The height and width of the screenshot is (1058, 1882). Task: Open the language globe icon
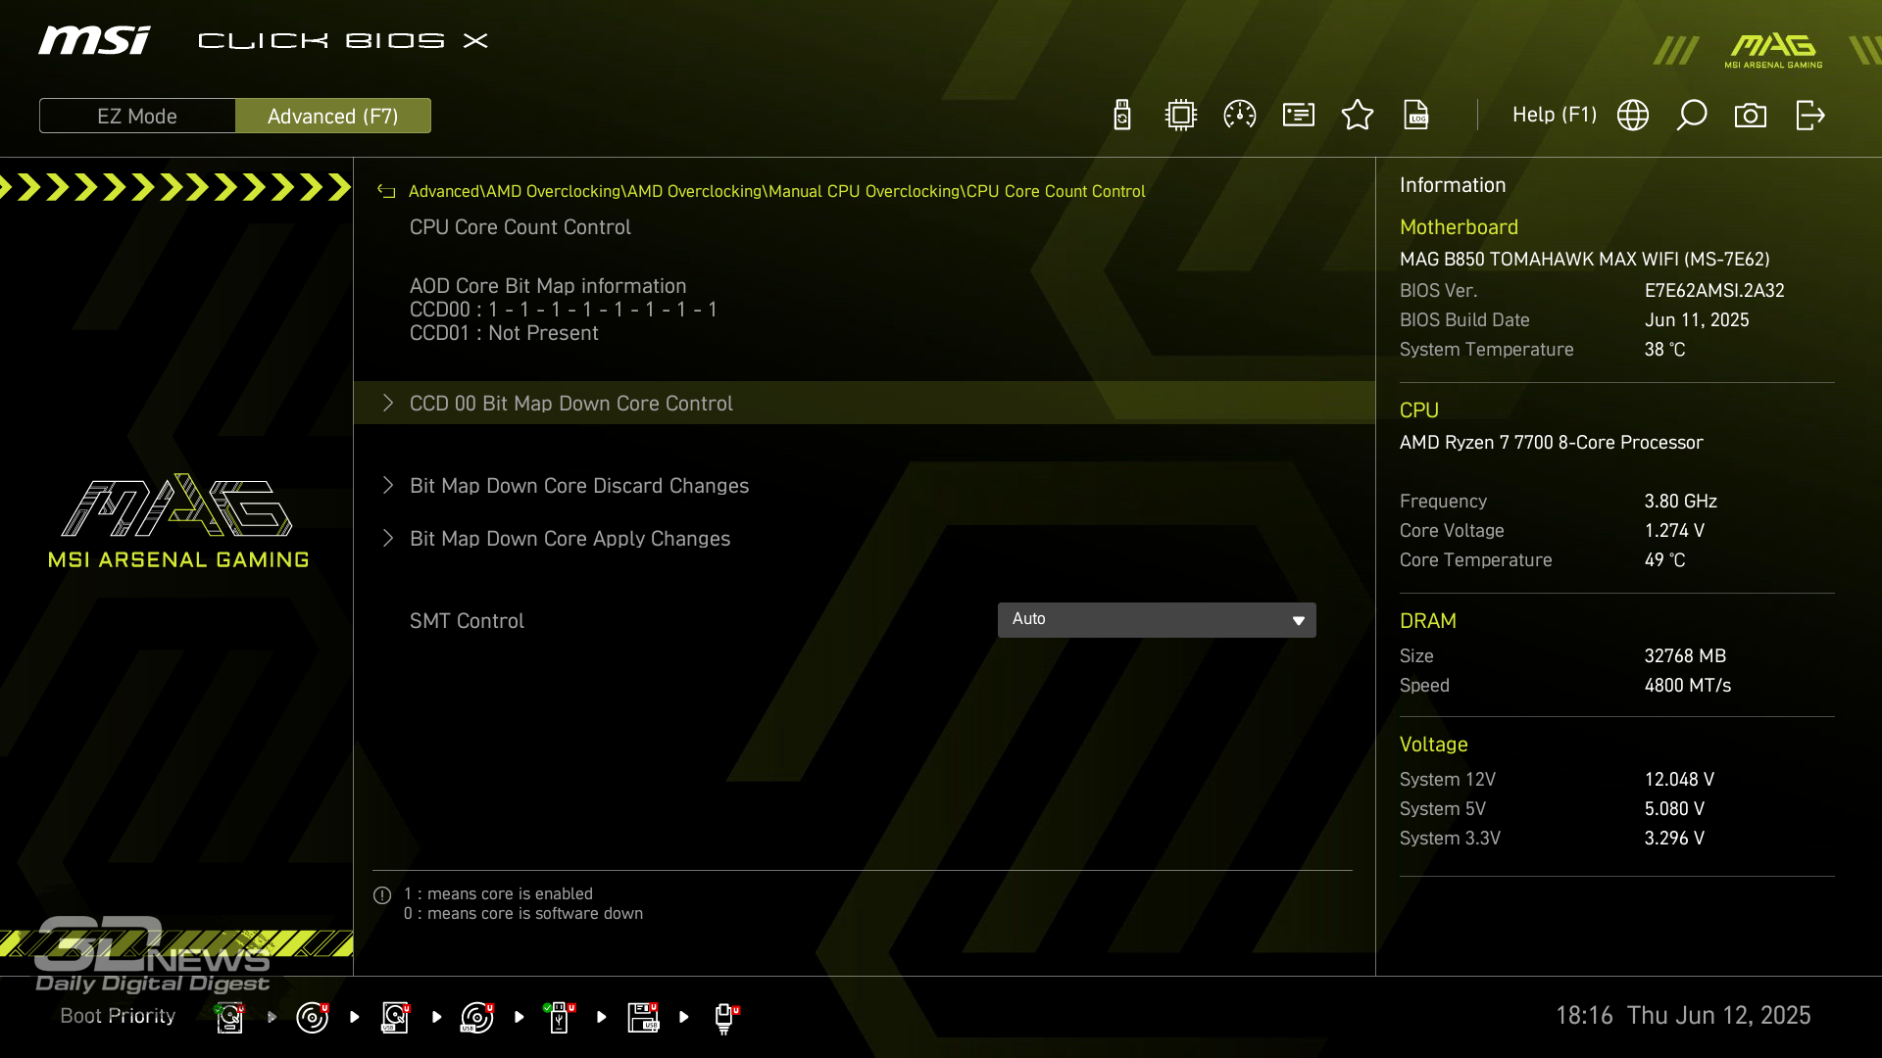(1633, 116)
